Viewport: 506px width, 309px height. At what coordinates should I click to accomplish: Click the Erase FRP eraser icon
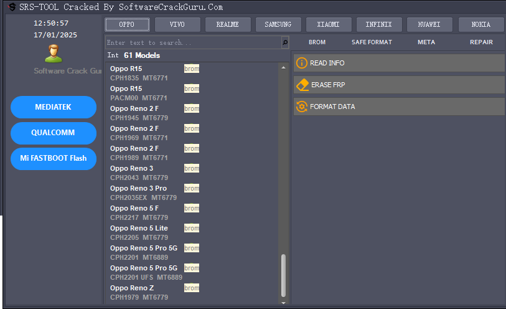[x=302, y=85]
